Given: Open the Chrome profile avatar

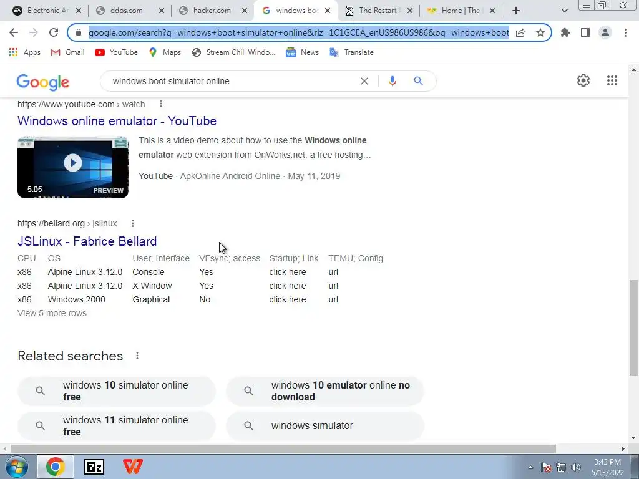Looking at the screenshot, I should (605, 32).
